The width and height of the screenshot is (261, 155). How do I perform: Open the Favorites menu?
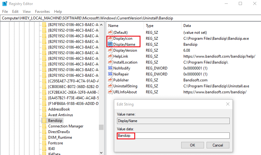pos(43,12)
